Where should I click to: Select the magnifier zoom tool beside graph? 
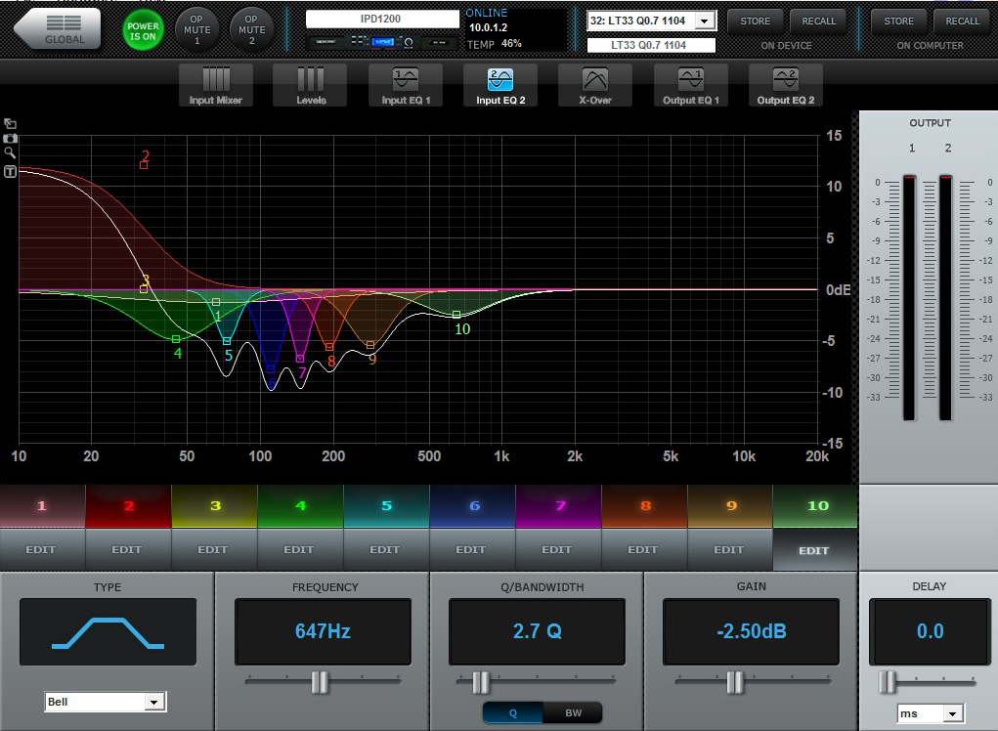(x=10, y=152)
